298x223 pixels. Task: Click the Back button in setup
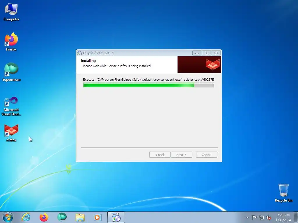click(160, 155)
